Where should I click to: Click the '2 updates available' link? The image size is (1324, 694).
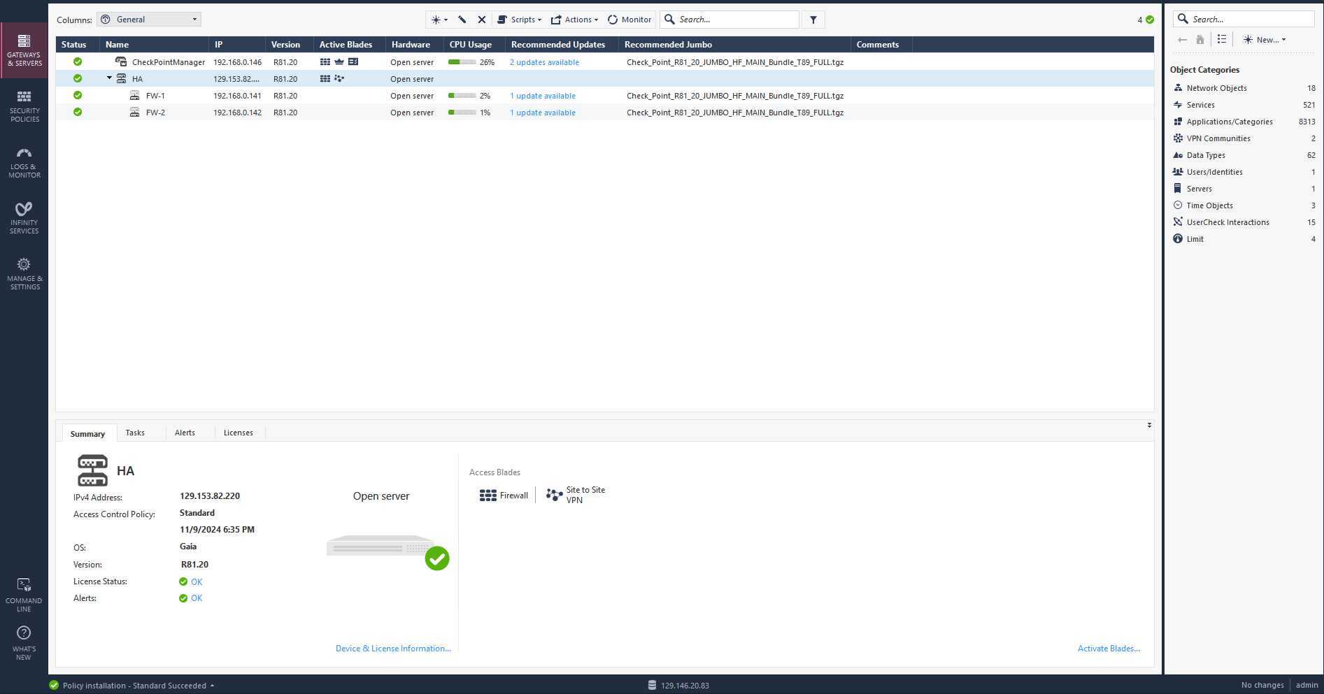[544, 62]
